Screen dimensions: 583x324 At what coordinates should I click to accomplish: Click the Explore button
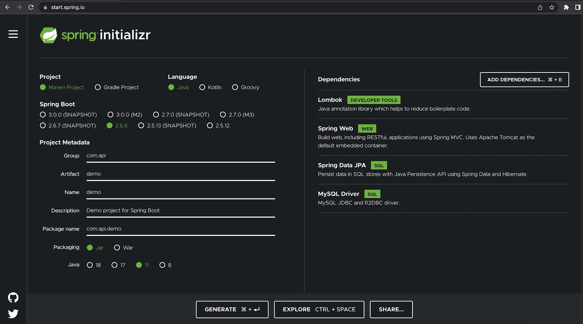click(319, 309)
